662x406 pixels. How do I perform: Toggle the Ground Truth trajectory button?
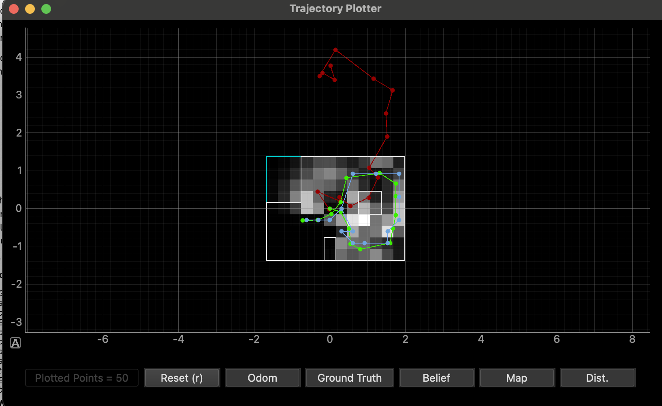tap(349, 378)
